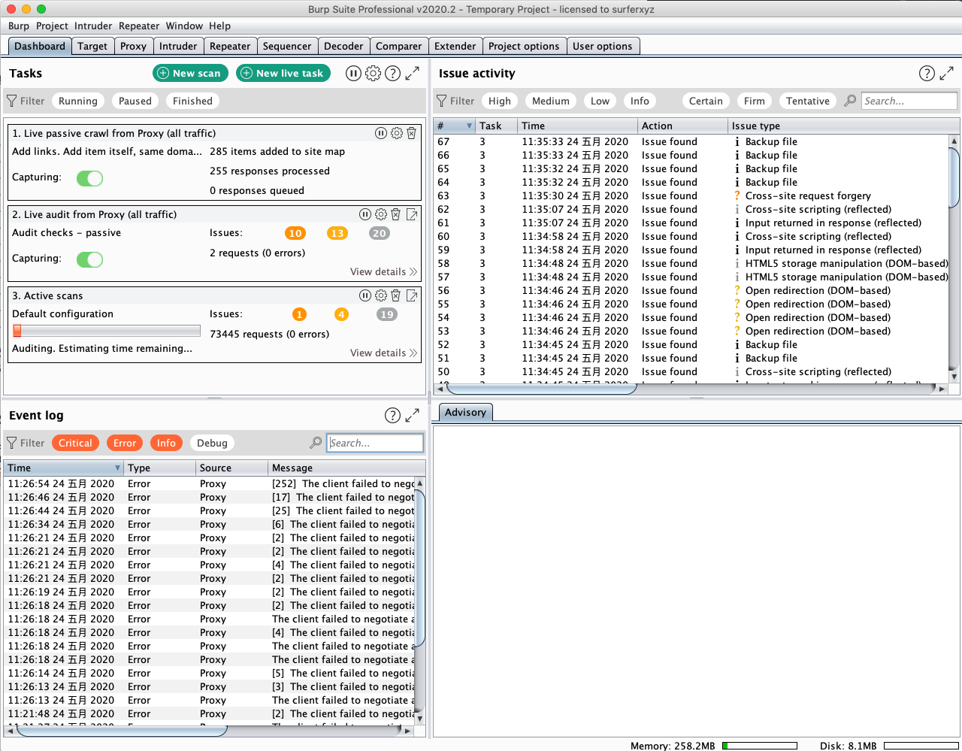
Task: Open help for the Tasks panel
Action: 392,73
